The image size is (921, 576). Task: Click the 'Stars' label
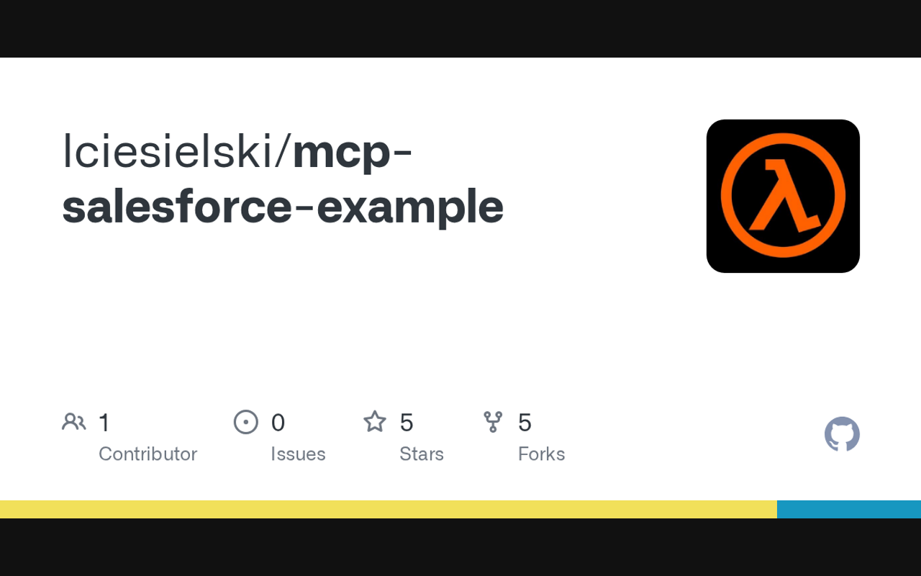pyautogui.click(x=422, y=454)
